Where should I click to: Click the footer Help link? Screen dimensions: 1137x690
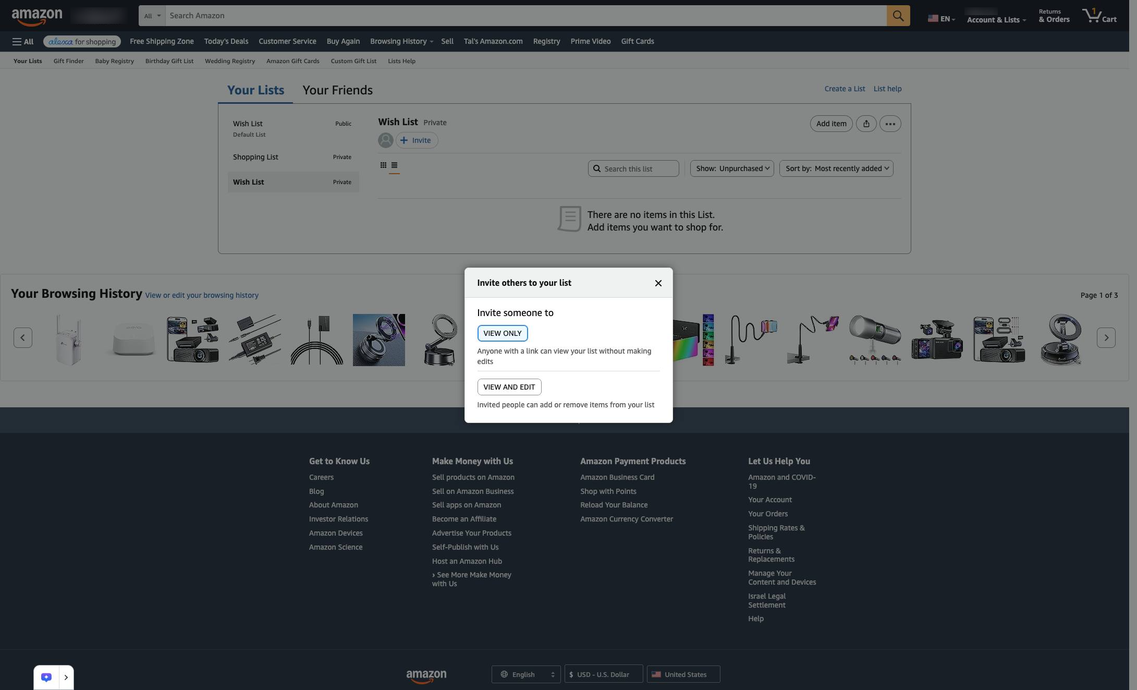pyautogui.click(x=756, y=619)
